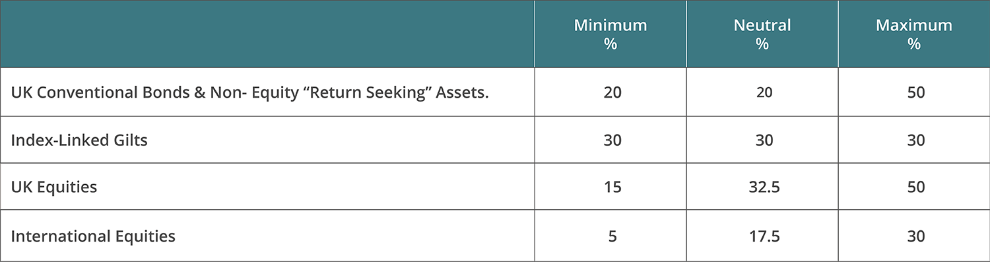Select International Equities neutral value 17.5

[x=764, y=236]
